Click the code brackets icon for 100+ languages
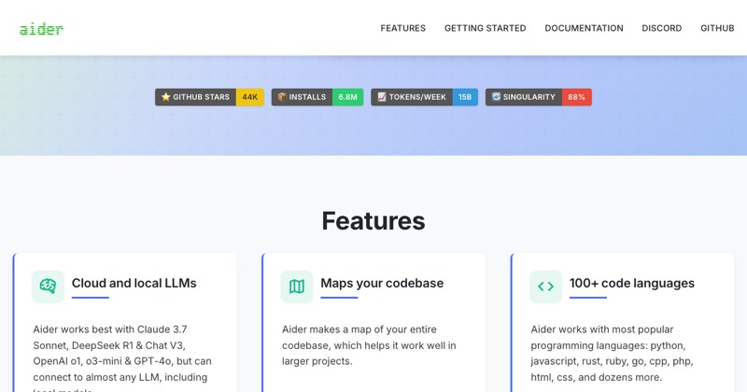Image resolution: width=747 pixels, height=392 pixels. (x=545, y=287)
